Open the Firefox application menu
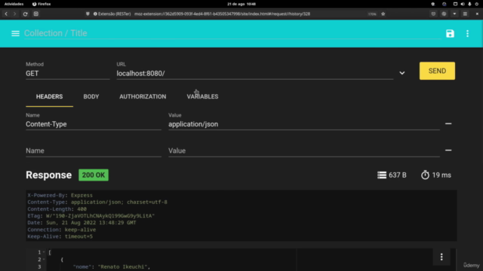 [x=465, y=14]
